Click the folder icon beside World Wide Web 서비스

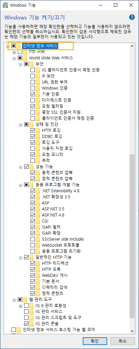[x=25, y=58]
